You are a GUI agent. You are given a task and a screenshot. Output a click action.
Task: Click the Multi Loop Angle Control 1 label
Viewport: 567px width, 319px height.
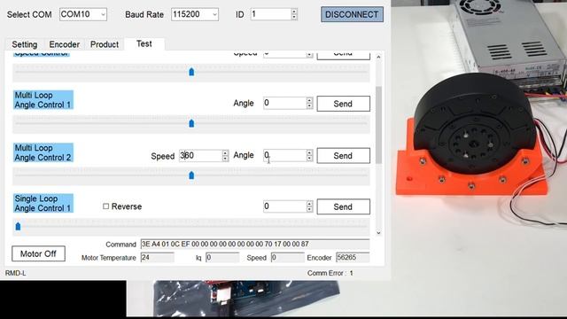[43, 100]
